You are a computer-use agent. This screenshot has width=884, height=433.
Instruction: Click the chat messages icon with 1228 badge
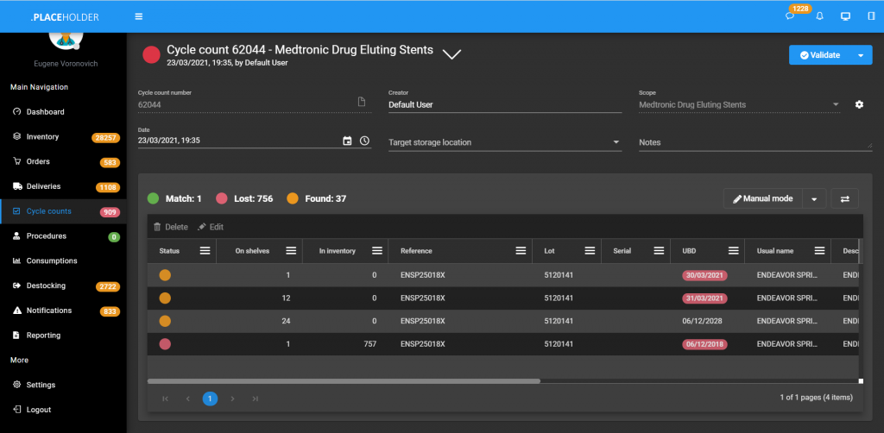pyautogui.click(x=790, y=16)
